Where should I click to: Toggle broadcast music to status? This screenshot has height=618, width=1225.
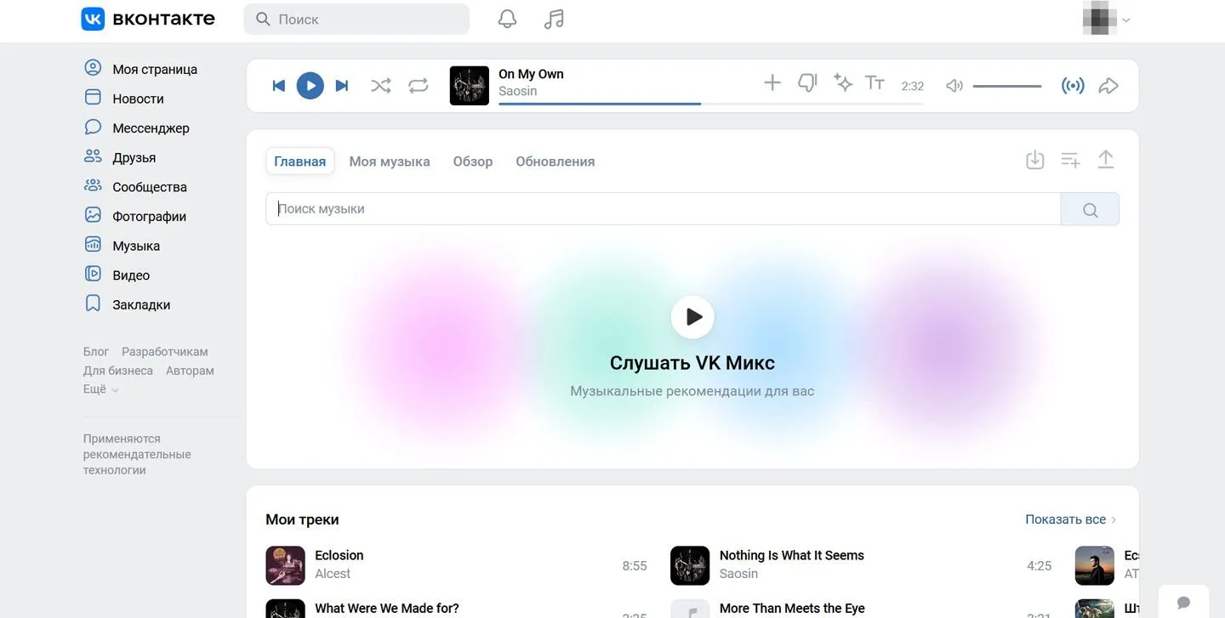1073,86
